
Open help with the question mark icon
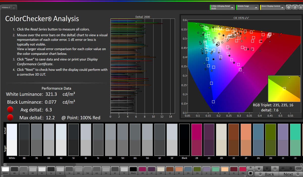(x=294, y=7)
